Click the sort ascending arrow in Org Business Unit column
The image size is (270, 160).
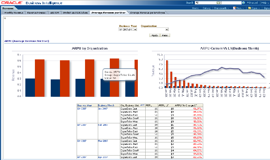pos(141,105)
